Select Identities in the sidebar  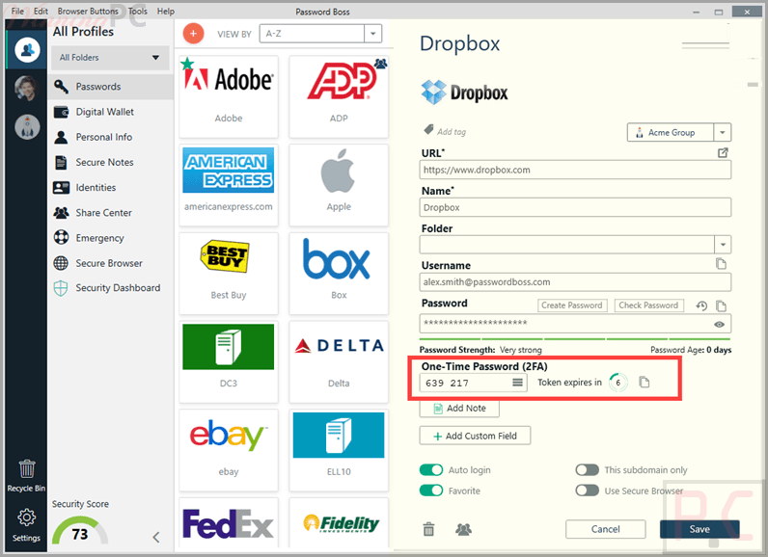(x=111, y=187)
